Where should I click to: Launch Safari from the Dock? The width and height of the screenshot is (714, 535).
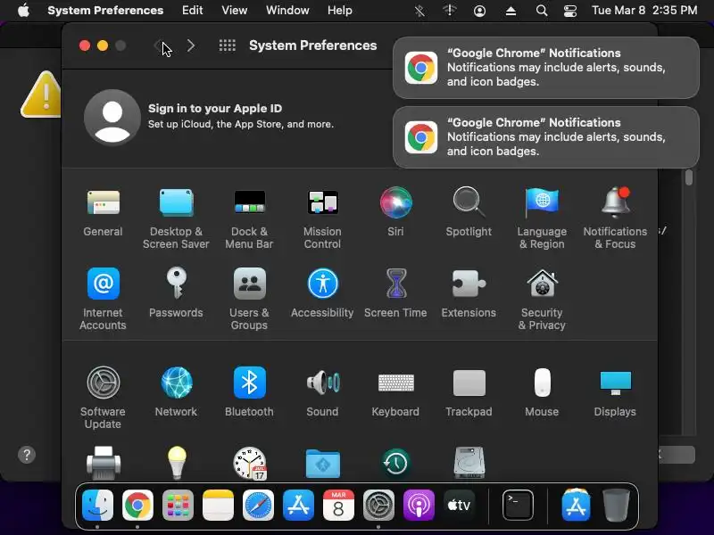(258, 505)
